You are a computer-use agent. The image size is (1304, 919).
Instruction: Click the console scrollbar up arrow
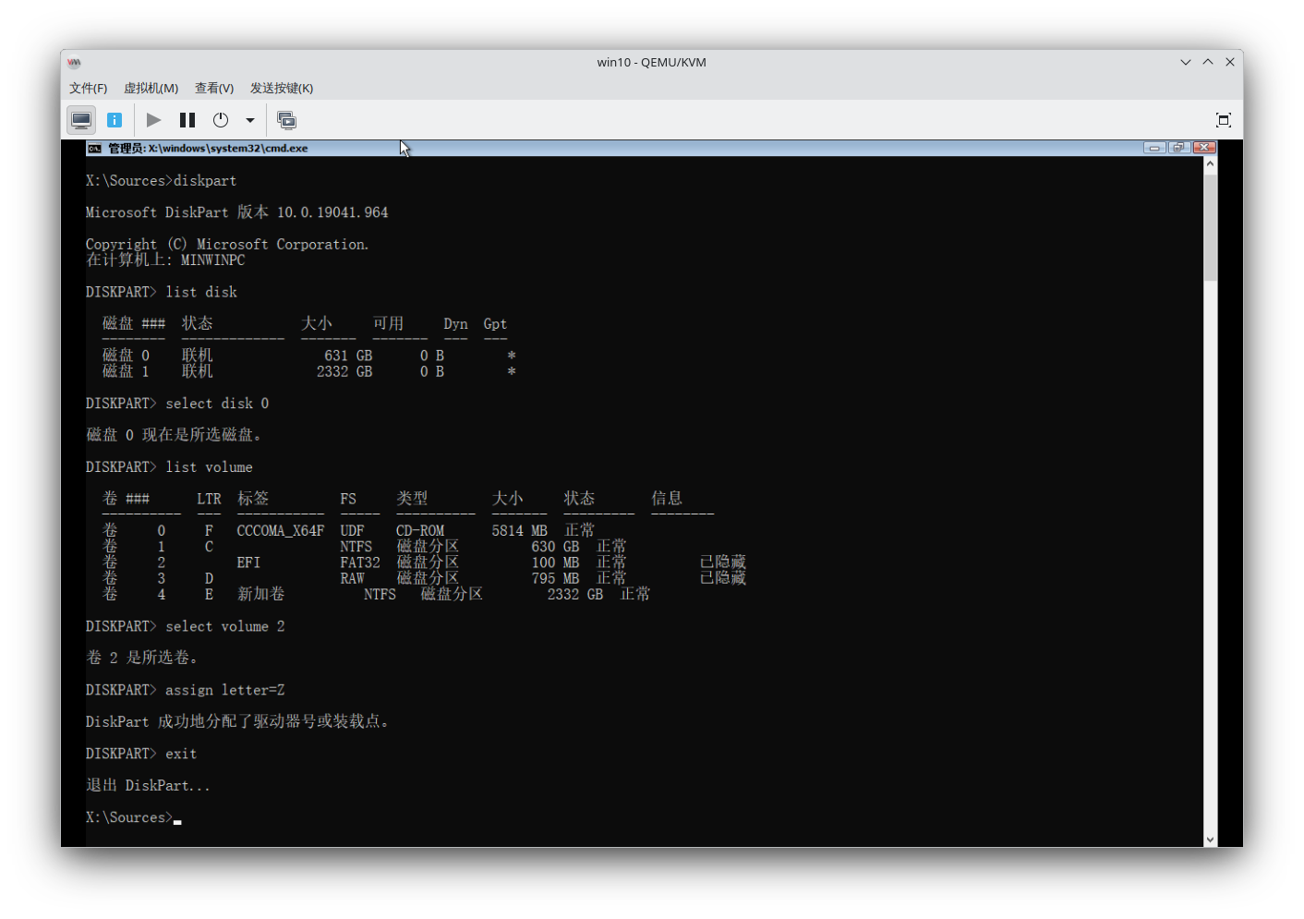(x=1210, y=164)
